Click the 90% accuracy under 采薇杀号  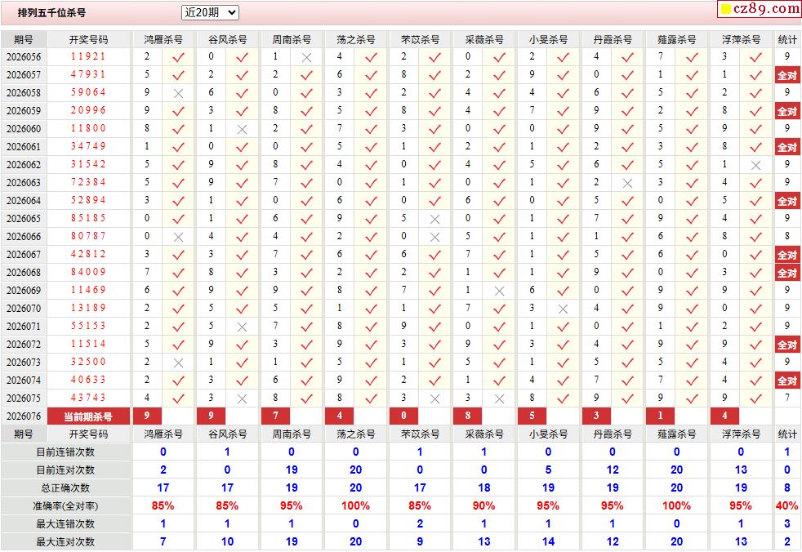(x=483, y=506)
